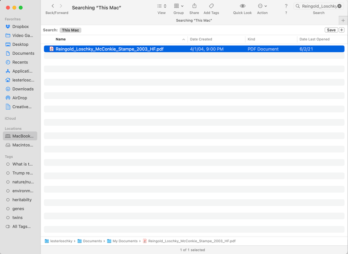Open AirDrop in the sidebar
348x254 pixels.
pyautogui.click(x=20, y=98)
